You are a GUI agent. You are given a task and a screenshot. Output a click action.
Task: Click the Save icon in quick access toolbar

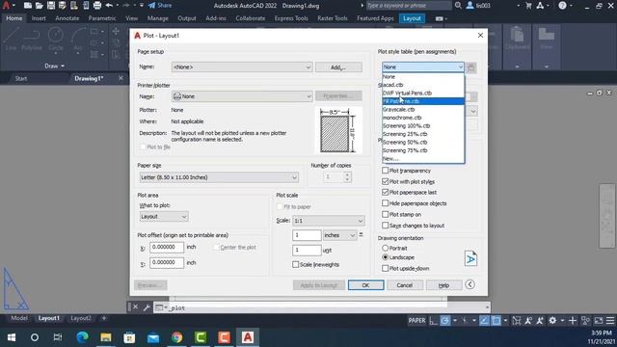(x=51, y=6)
